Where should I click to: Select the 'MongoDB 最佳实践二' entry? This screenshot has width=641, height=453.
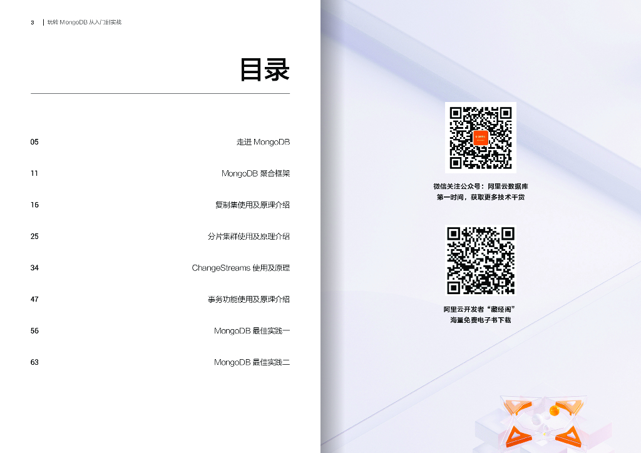[252, 362]
